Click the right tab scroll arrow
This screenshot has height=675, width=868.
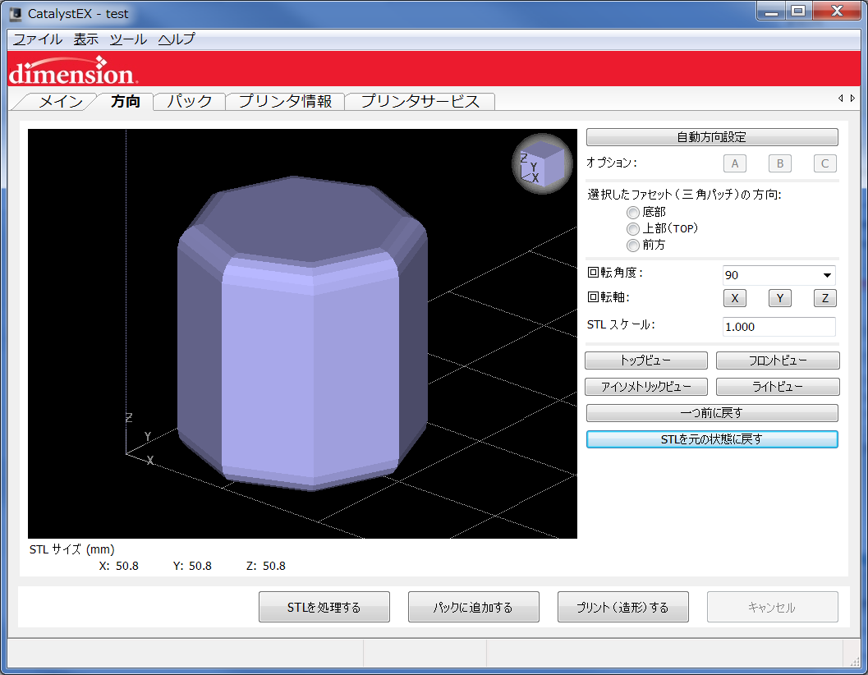point(852,98)
